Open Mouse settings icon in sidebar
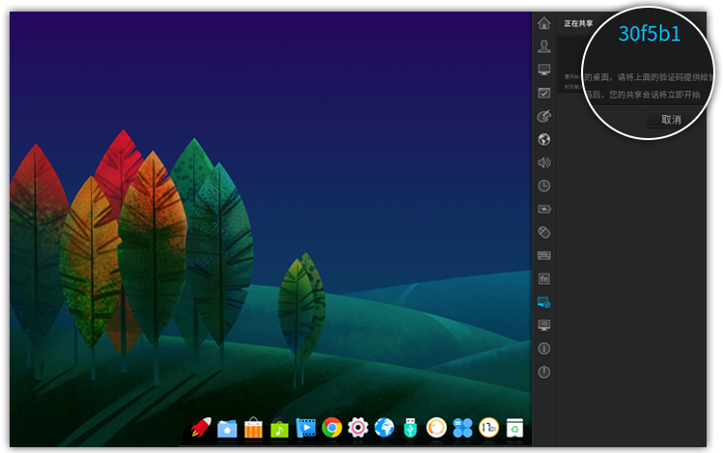 click(544, 233)
